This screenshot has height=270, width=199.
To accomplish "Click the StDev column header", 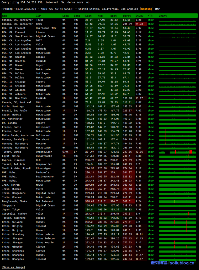I will 139,16.
